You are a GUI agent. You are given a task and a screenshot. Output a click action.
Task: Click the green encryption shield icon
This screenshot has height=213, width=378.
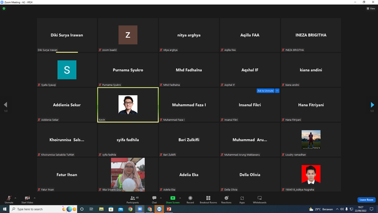pyautogui.click(x=4, y=8)
